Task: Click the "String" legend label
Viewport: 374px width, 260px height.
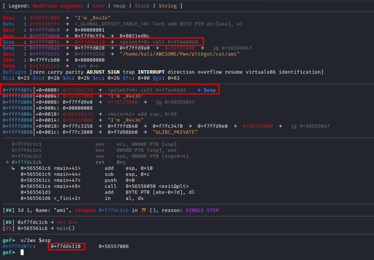Action: click(x=167, y=6)
